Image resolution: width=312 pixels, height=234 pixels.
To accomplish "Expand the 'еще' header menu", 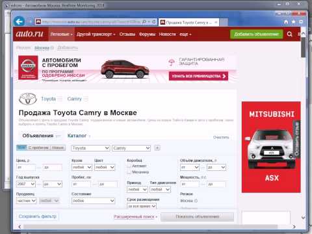I will [185, 34].
